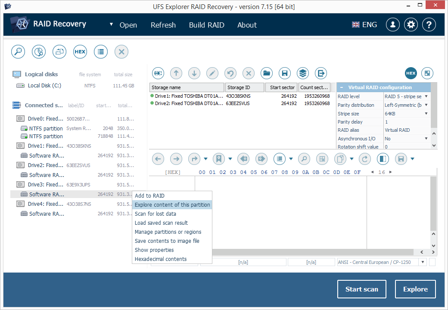Click Refresh in the header
448x310 pixels.
163,25
